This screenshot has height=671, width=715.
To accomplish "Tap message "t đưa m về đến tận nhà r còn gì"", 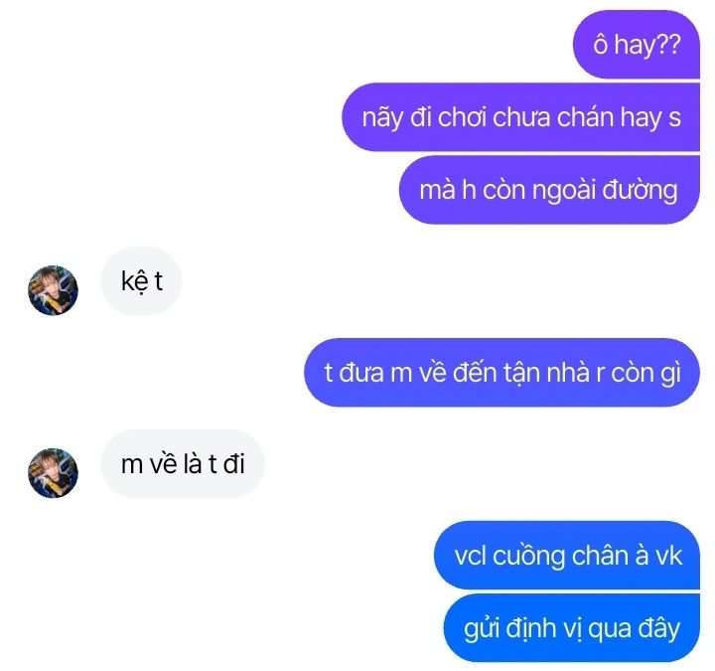I will [x=501, y=373].
